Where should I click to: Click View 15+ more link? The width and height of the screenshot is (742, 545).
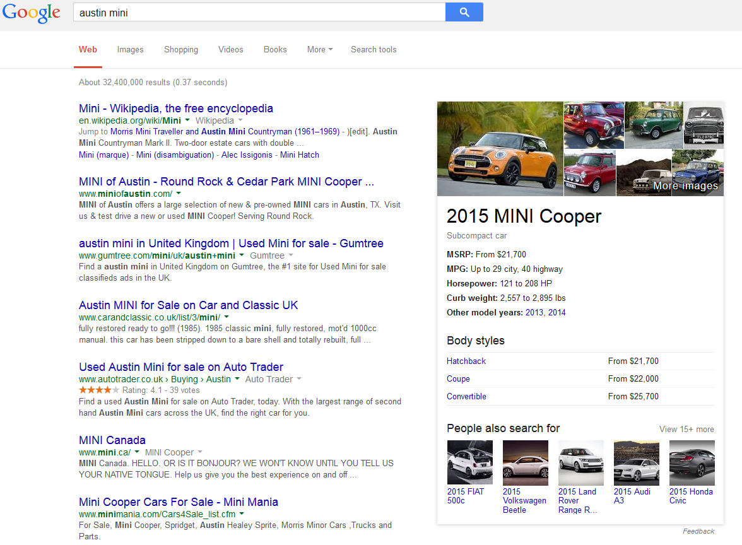[686, 429]
